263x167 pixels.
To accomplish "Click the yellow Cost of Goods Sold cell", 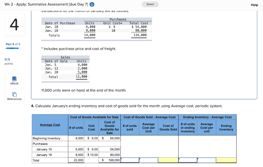I will 168,160.
